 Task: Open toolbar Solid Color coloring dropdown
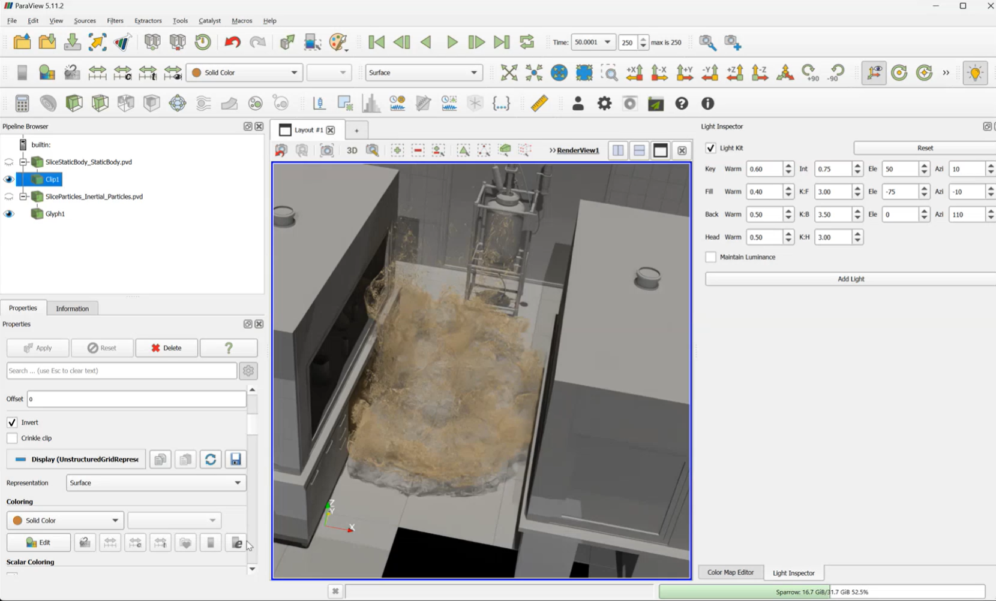244,73
